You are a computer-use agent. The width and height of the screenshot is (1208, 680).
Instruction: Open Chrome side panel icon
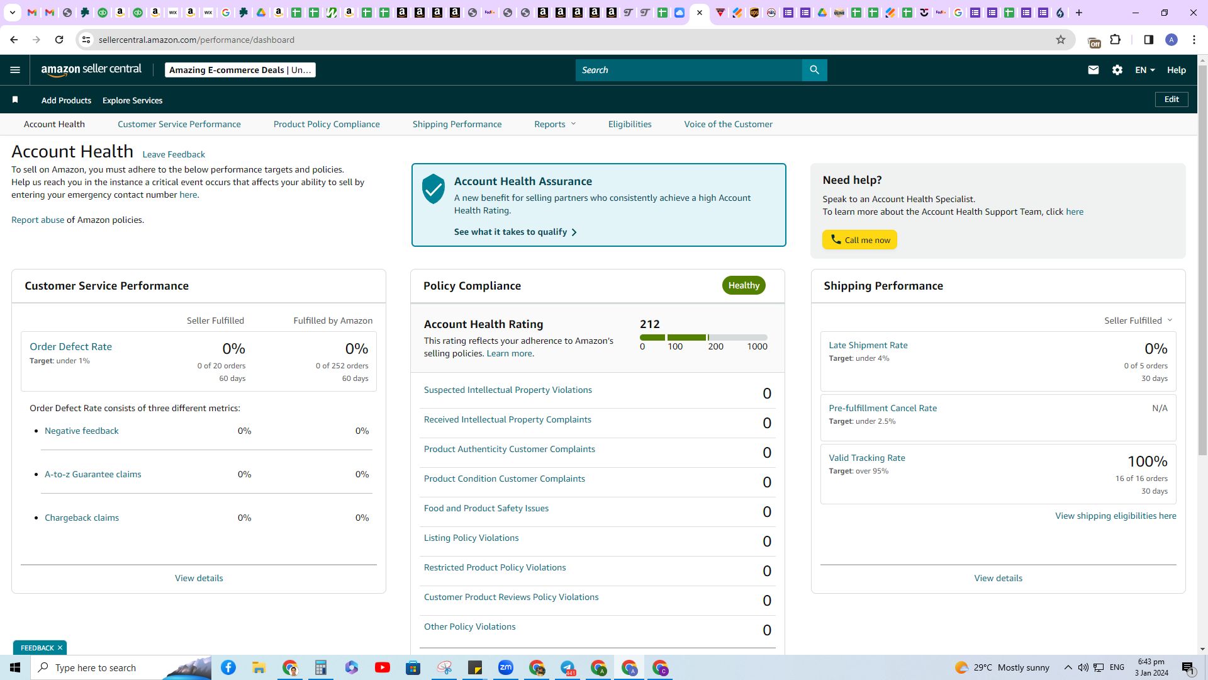(x=1148, y=40)
